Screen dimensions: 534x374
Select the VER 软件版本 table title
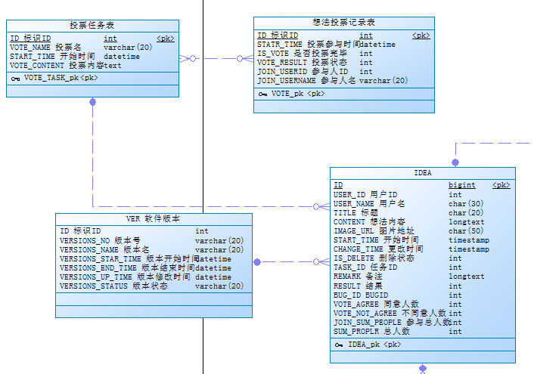pos(153,219)
